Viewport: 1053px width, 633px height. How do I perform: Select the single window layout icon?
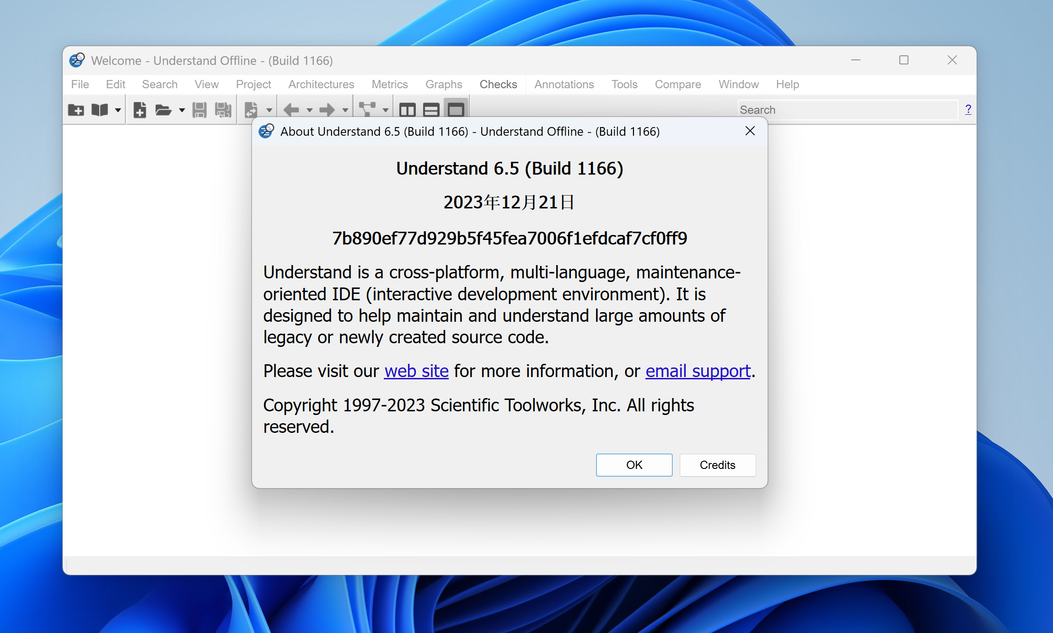coord(456,110)
